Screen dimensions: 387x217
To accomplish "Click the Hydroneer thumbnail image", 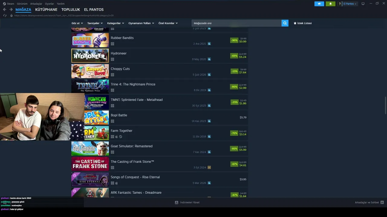I will point(90,56).
